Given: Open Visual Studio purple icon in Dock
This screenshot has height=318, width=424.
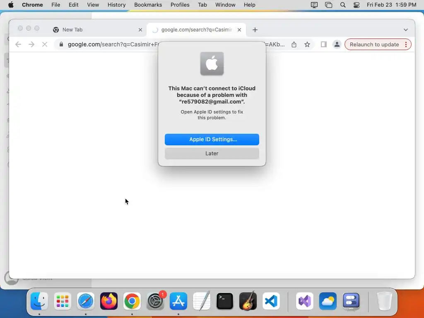Looking at the screenshot, I should click(305, 301).
